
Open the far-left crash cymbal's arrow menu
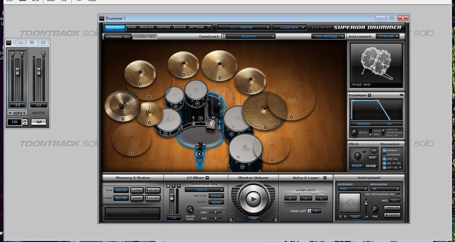(140, 84)
